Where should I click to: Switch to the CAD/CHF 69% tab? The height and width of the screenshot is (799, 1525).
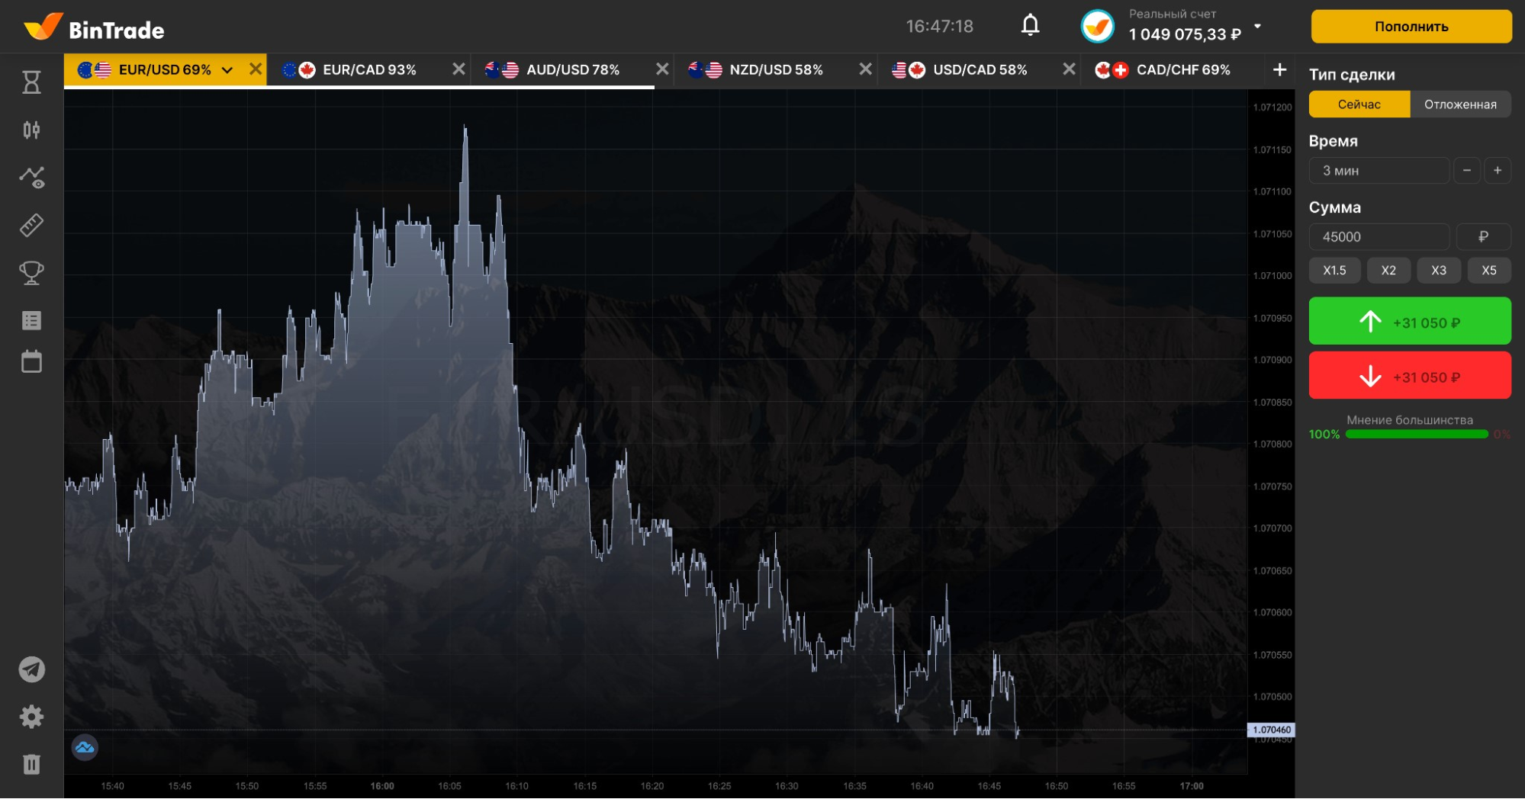click(1182, 70)
